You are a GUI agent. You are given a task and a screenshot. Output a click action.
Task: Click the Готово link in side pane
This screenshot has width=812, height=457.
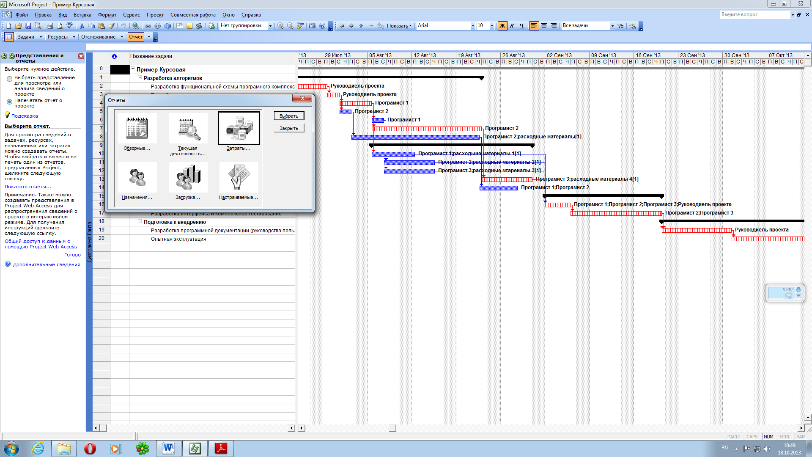point(72,255)
